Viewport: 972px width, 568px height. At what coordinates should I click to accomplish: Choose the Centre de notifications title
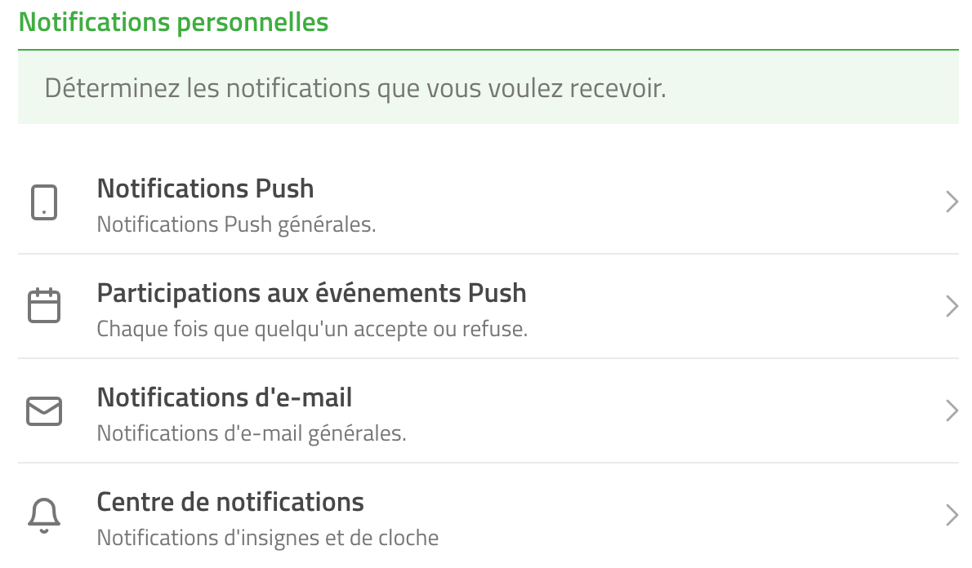point(230,502)
